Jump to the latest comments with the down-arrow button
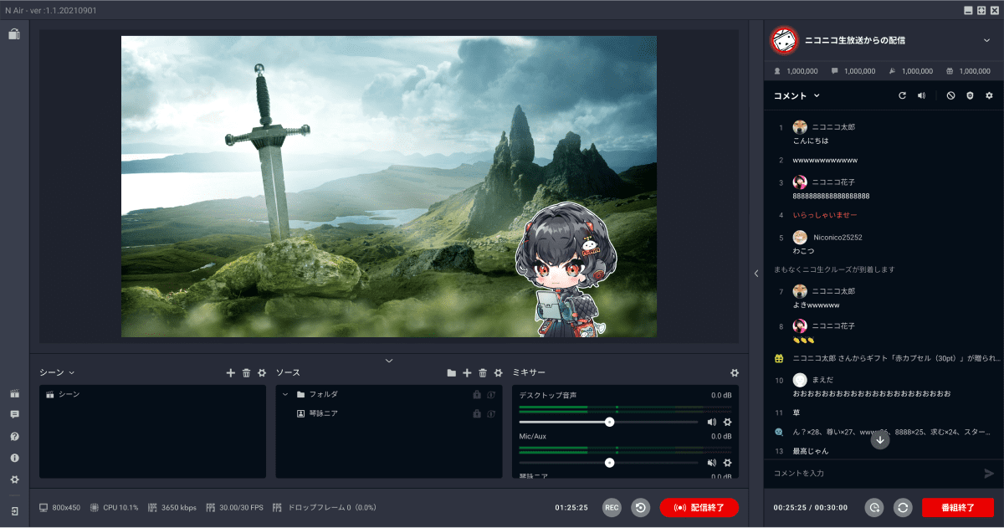This screenshot has height=528, width=1004. (x=880, y=440)
